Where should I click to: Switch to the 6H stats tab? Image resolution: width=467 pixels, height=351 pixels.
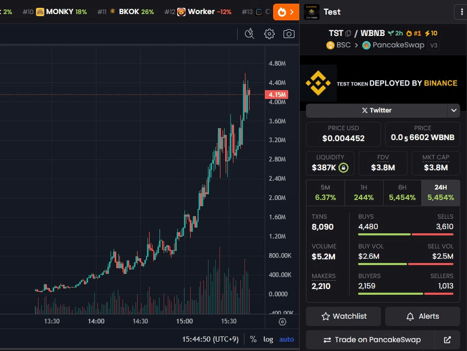point(402,193)
